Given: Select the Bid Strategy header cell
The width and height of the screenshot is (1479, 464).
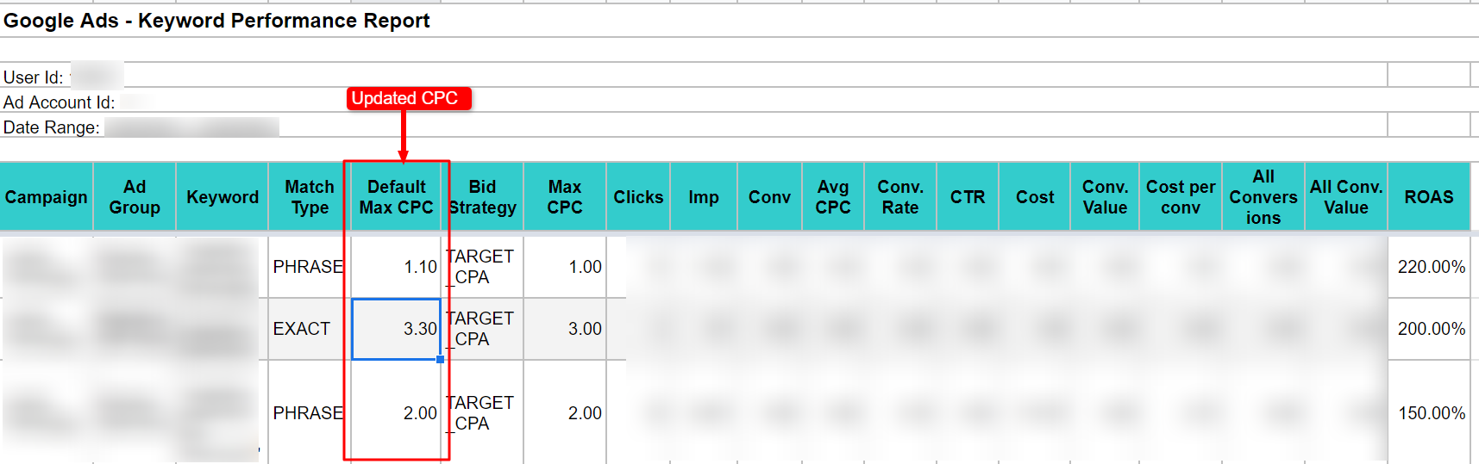Looking at the screenshot, I should click(x=482, y=197).
